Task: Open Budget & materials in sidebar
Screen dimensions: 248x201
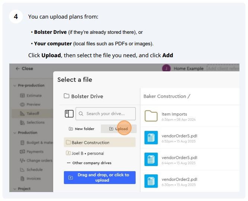Action: click(x=37, y=143)
